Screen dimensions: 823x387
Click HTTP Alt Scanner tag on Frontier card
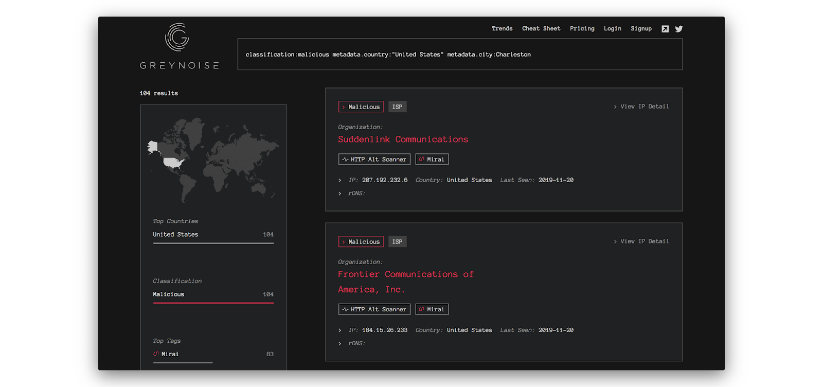[x=374, y=309]
